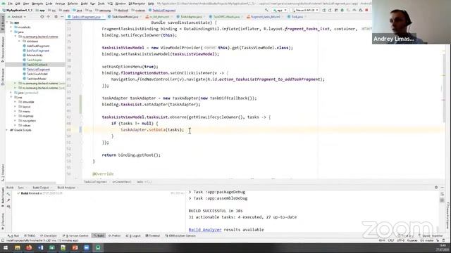Screen dimensions: 451x253
Task: Expand the manifests folder
Action: (11, 27)
